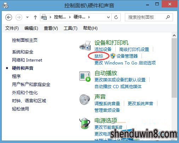This screenshot has width=179, height=143.
Task: Click the scrollbar up arrow
Action: click(174, 35)
